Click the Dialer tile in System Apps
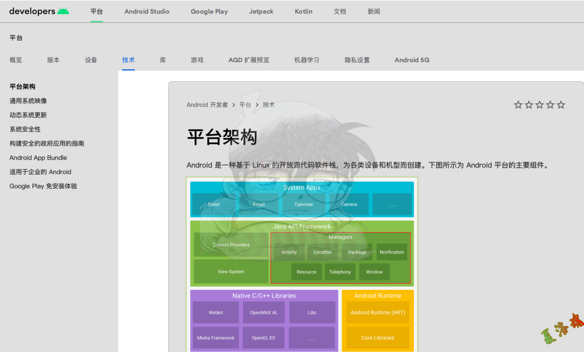584x352 pixels. pyautogui.click(x=214, y=204)
